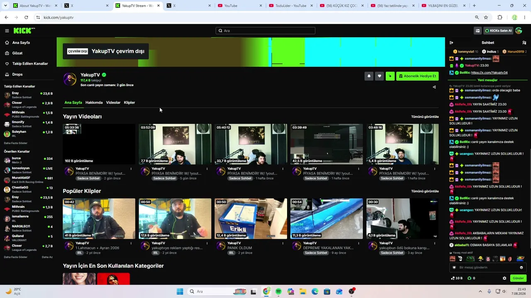Open the x.com/Yakuptv34 link in chat
The width and height of the screenshot is (531, 298).
(489, 73)
